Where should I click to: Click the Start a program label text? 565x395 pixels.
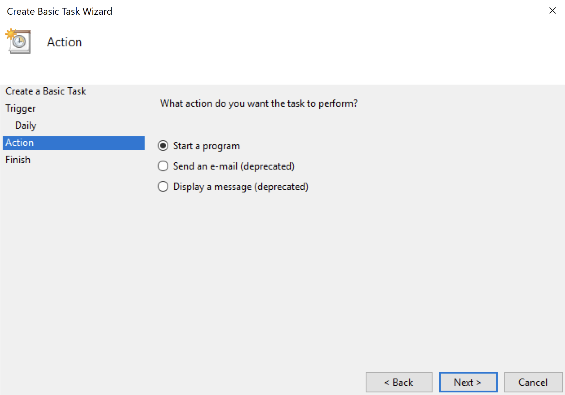click(x=206, y=146)
